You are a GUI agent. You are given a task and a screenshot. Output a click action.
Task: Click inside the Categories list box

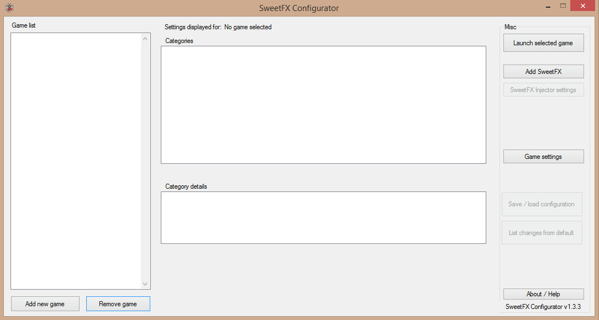tap(324, 105)
